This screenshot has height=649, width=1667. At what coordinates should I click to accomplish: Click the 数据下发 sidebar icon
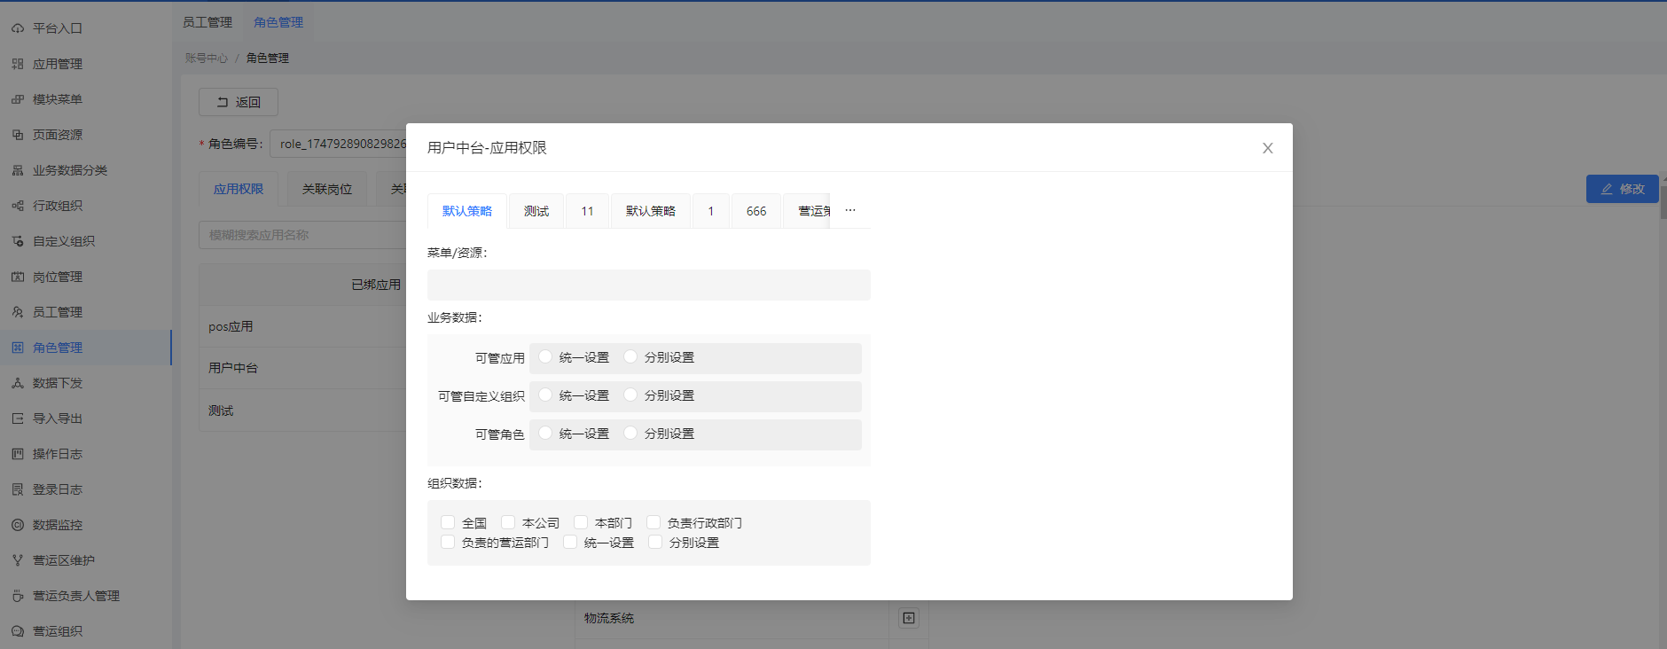pyautogui.click(x=18, y=383)
